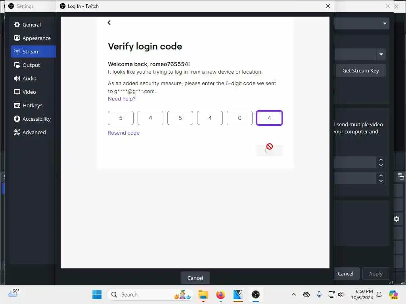
Task: Select the Stream settings section
Action: tap(33, 51)
